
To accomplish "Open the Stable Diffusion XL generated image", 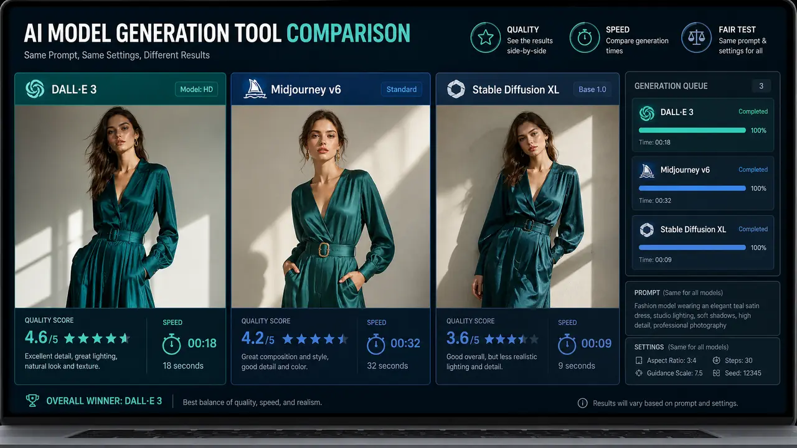I will 528,207.
